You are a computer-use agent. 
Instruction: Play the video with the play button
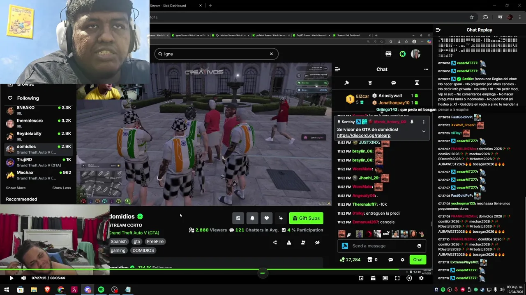(x=12, y=278)
